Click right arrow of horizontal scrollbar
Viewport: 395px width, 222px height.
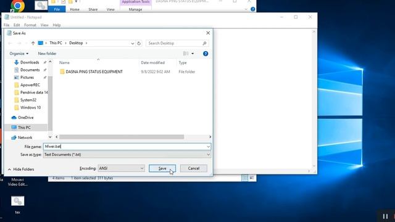(x=210, y=137)
